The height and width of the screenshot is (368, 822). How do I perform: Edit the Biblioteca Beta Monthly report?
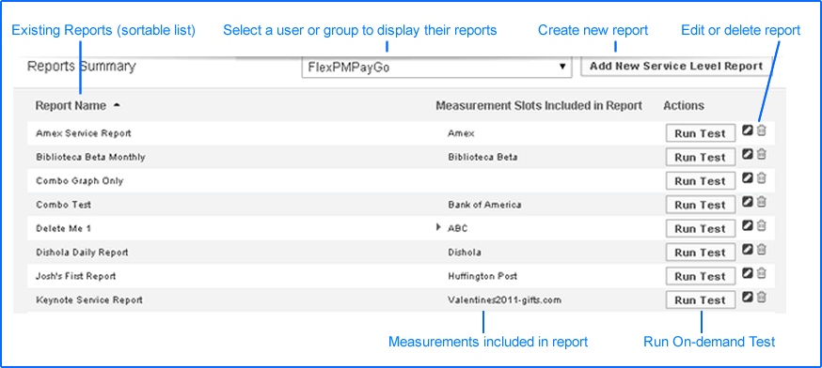tap(748, 154)
